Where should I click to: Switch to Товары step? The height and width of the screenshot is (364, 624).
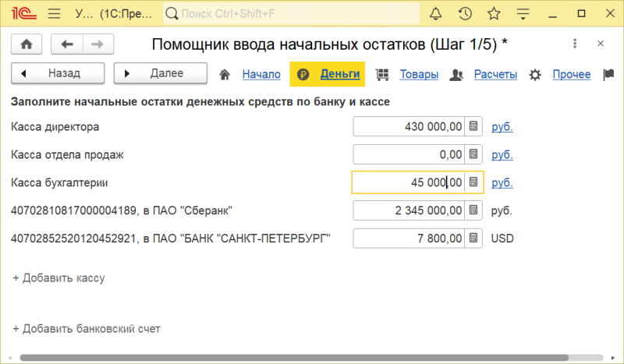[419, 74]
